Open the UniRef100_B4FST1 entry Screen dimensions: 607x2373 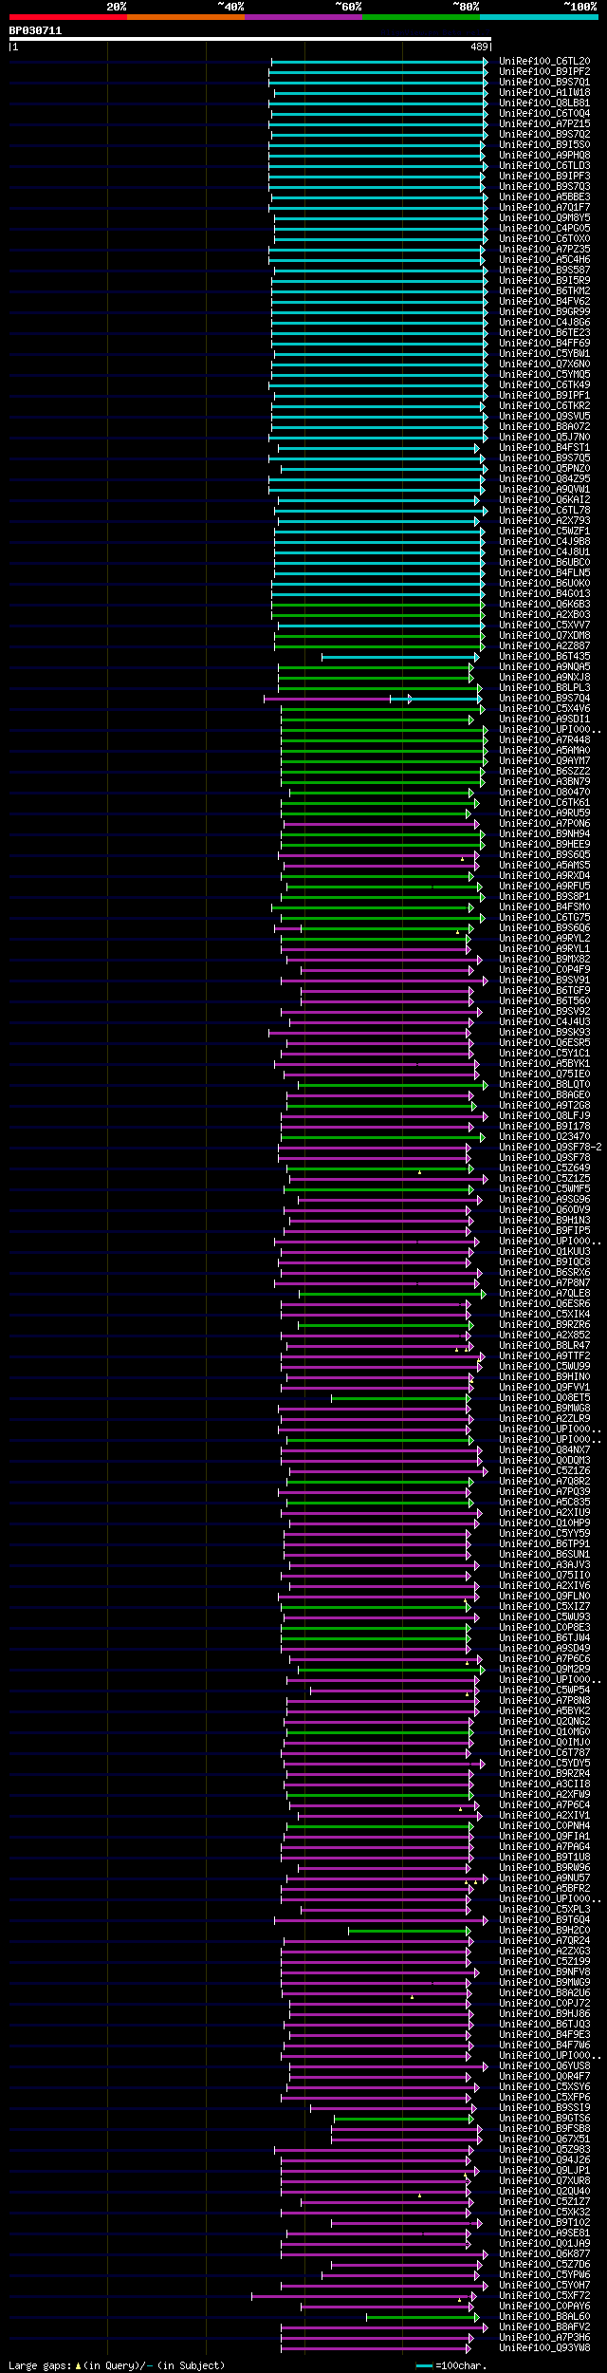(x=544, y=448)
